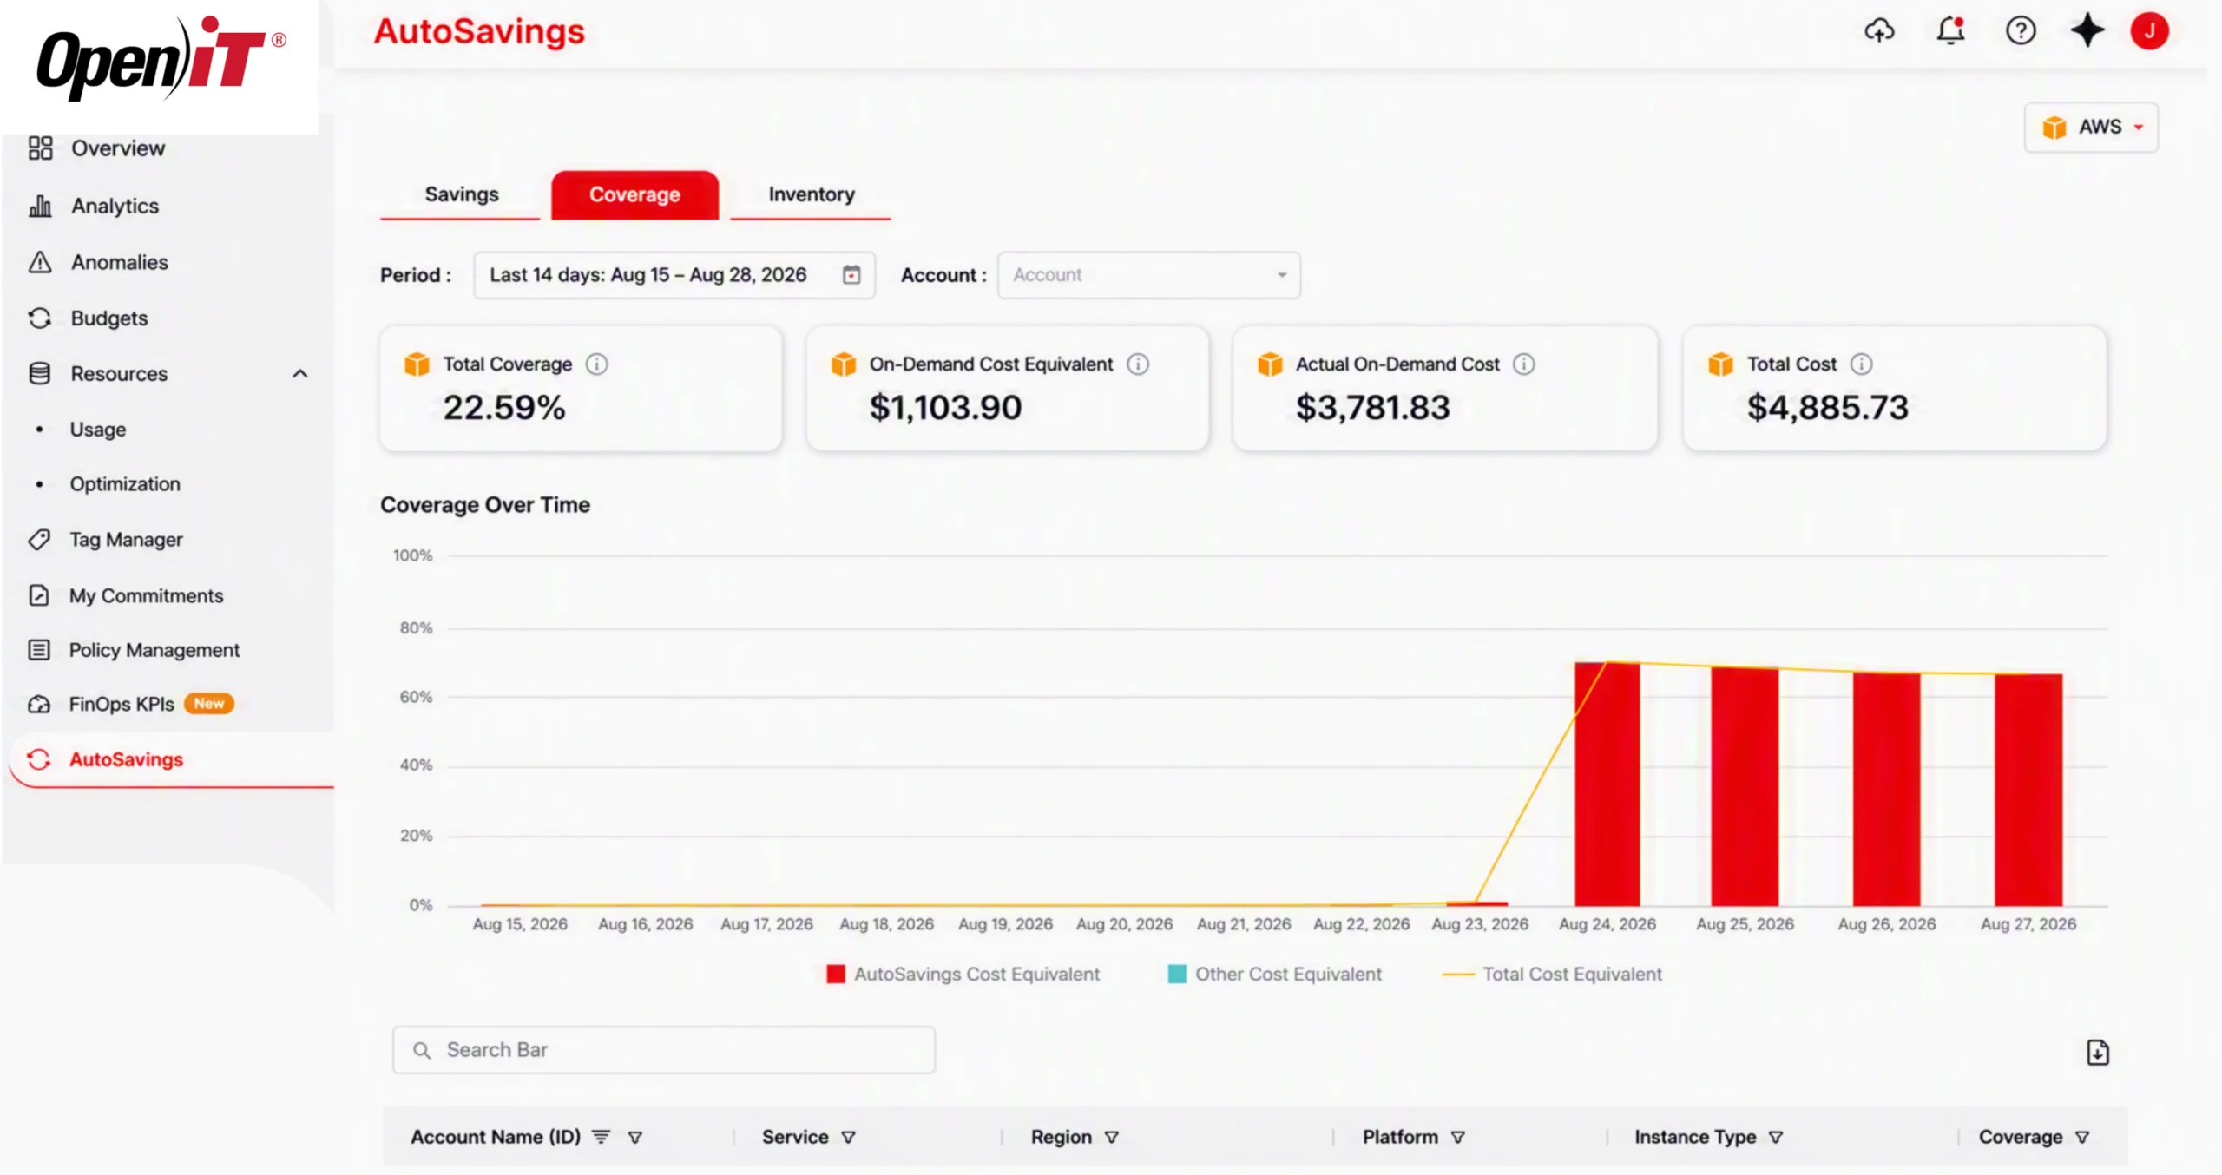The image size is (2222, 1175).
Task: Open the Account dropdown
Action: [x=1149, y=275]
